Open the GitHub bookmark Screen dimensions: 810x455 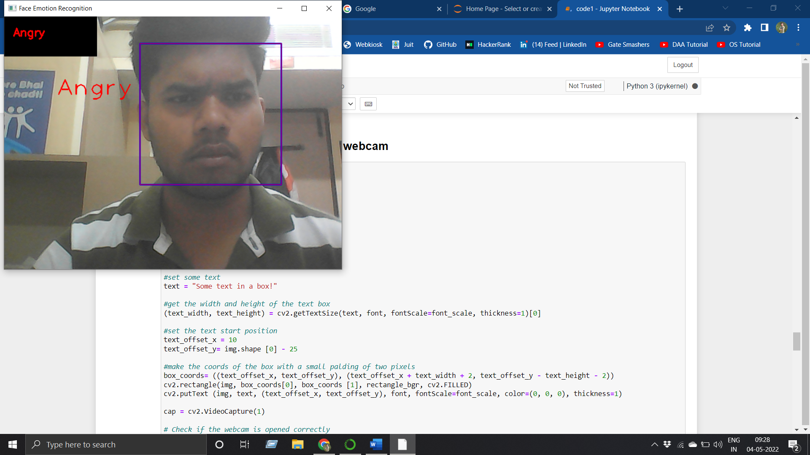pos(440,44)
